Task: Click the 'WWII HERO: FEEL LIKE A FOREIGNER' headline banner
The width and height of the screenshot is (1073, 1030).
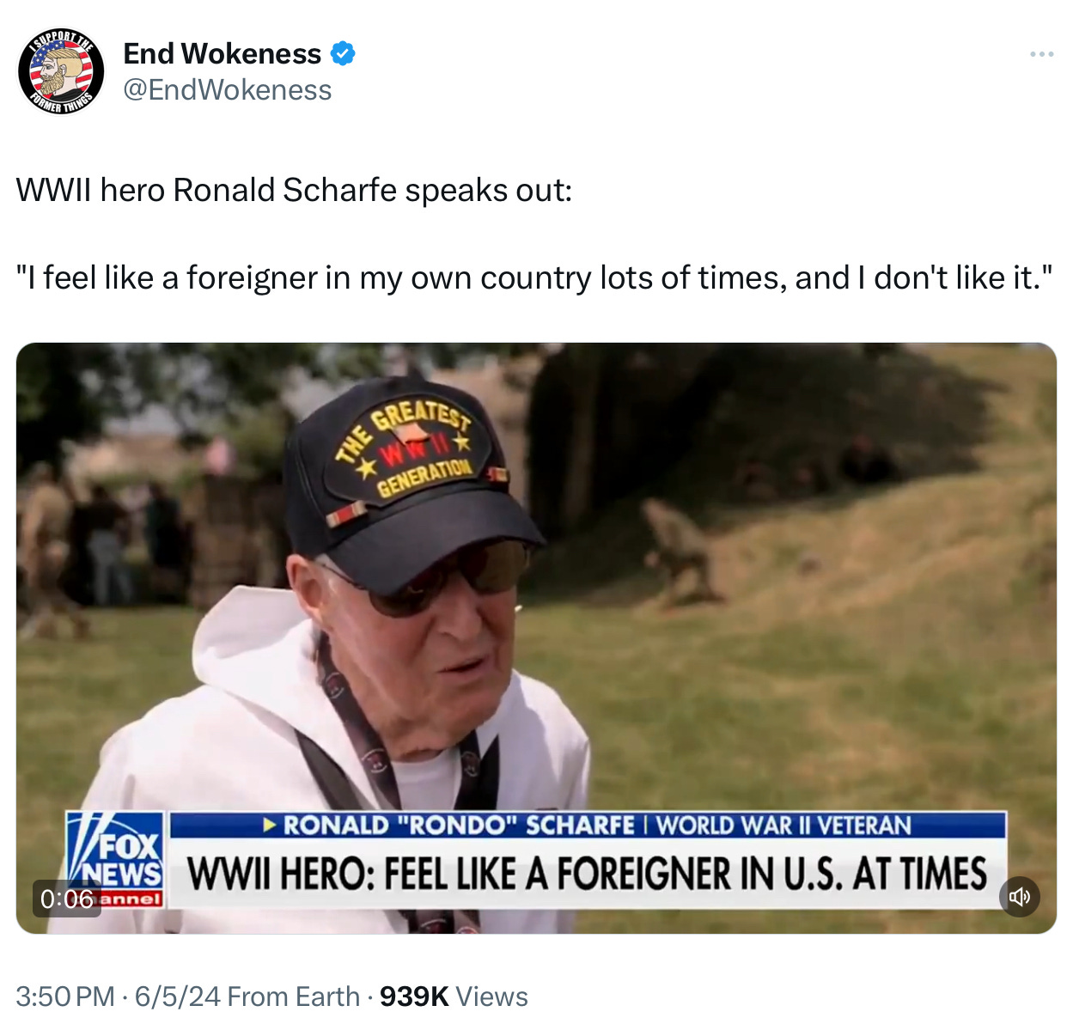Action: pyautogui.click(x=588, y=874)
